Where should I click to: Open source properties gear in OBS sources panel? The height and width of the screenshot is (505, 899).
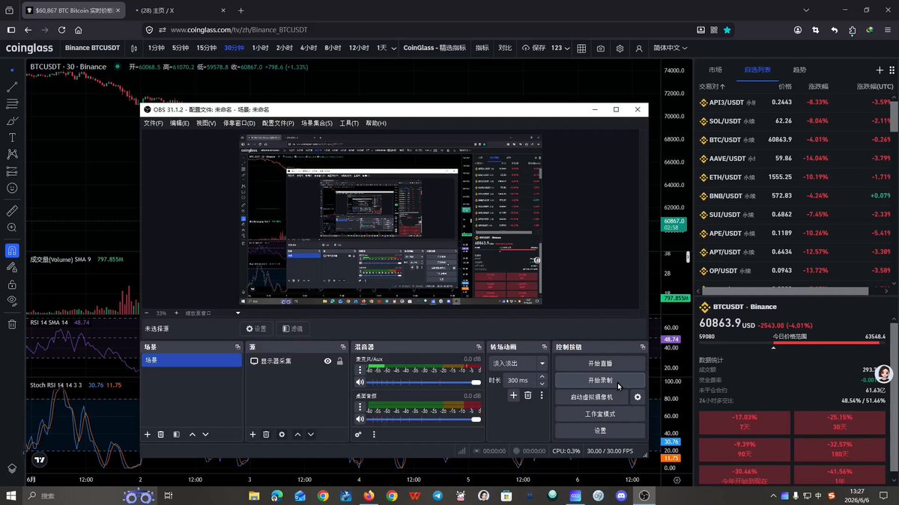pos(282,434)
